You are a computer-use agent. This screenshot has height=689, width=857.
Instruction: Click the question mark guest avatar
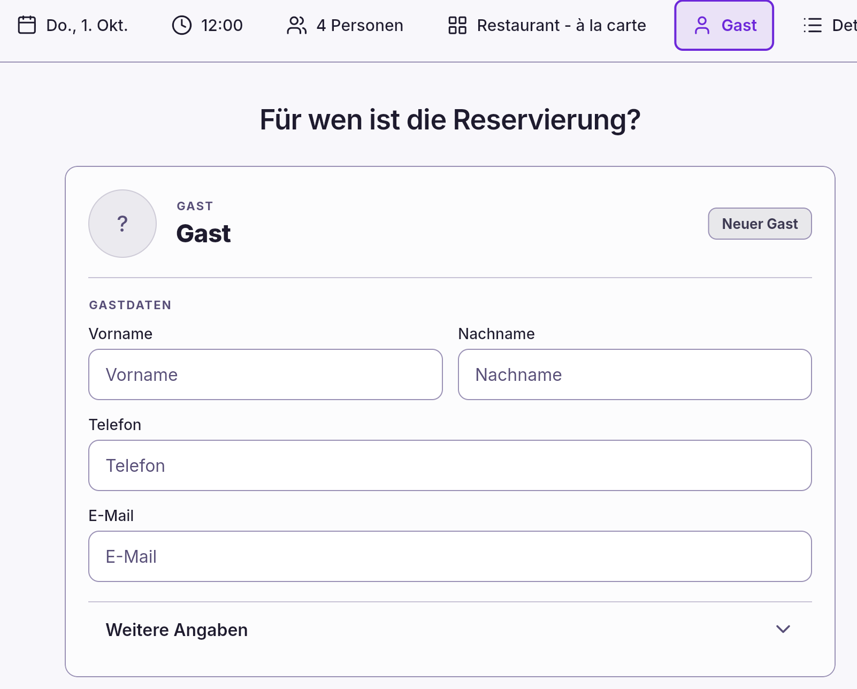point(123,224)
